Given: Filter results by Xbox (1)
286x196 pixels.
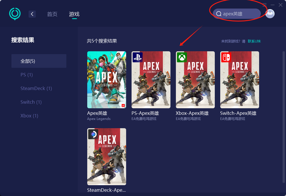Looking at the screenshot, I should 29,116.
